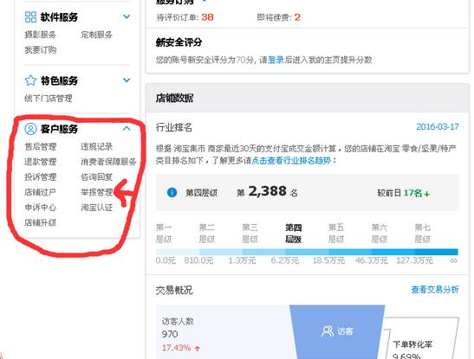This screenshot has width=474, height=359.
Task: Click the 交易概况 heading
Action: (x=174, y=290)
